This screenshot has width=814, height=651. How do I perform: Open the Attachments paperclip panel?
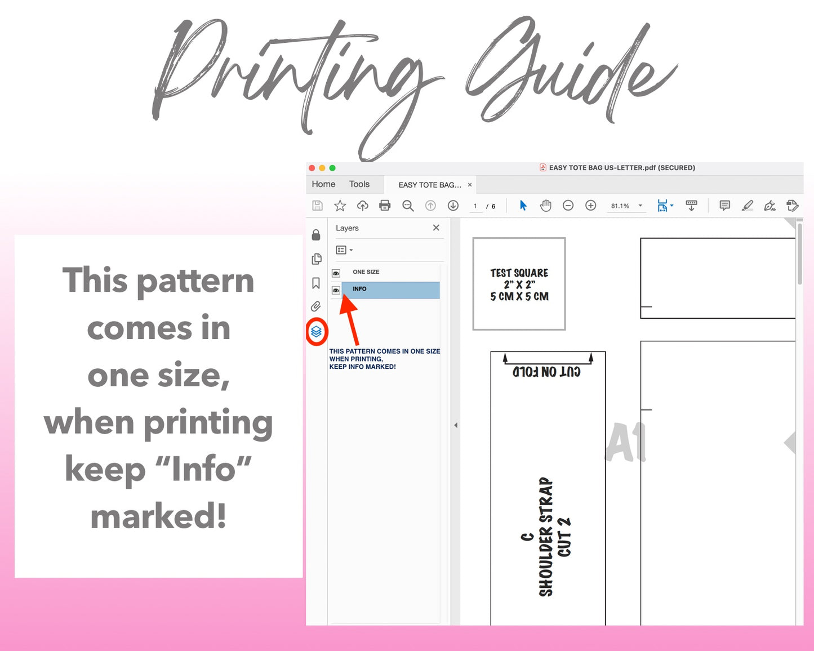point(317,306)
